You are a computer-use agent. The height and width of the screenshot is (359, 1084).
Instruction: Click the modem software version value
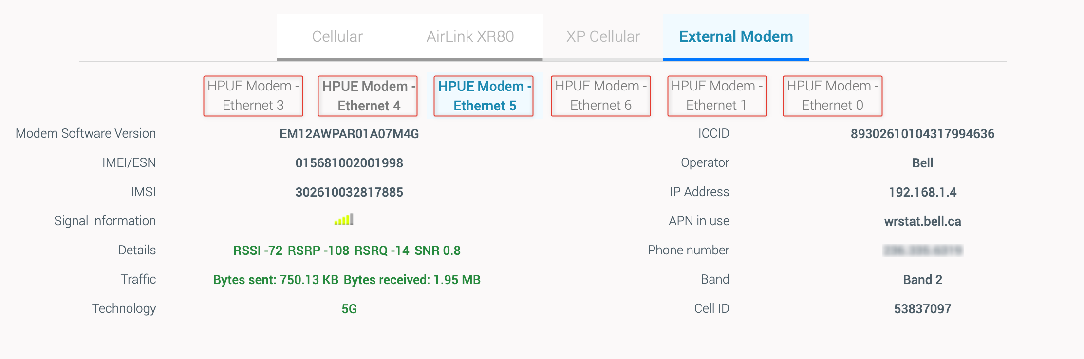pos(349,134)
